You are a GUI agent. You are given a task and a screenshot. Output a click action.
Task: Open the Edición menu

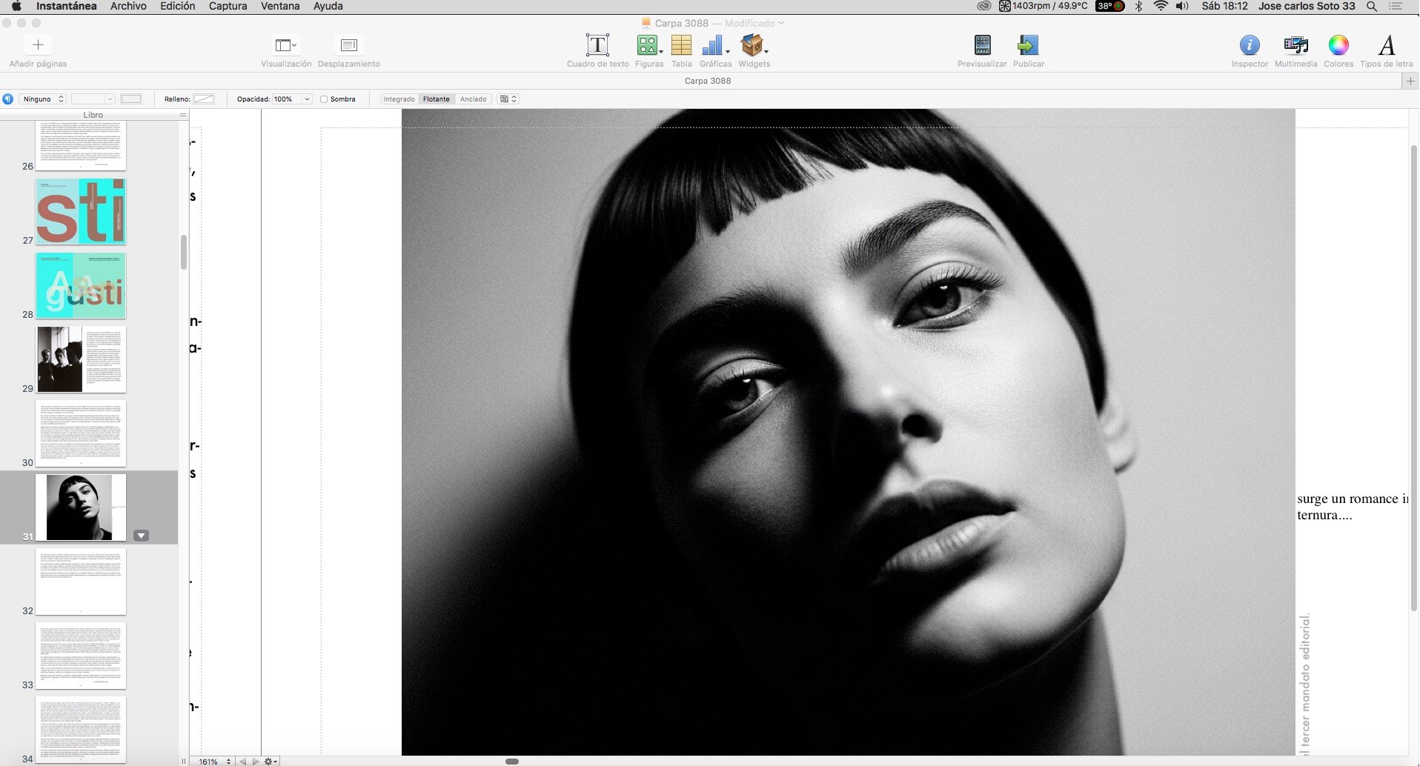178,6
